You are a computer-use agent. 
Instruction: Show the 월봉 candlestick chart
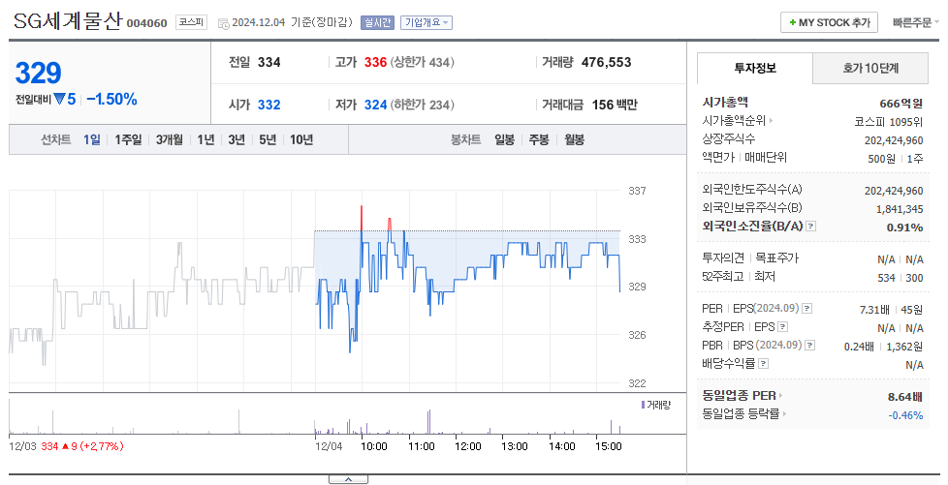point(575,139)
